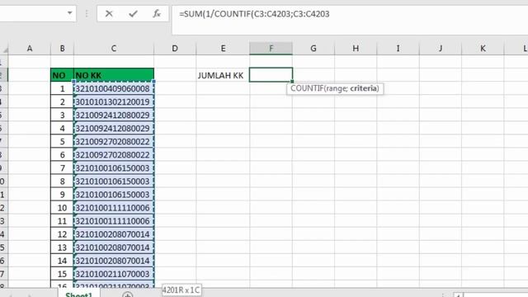The width and height of the screenshot is (528, 297).
Task: Select column D header
Action: (x=175, y=49)
